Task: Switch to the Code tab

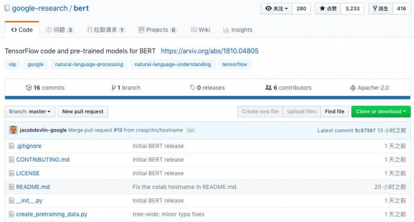Action: (x=22, y=30)
